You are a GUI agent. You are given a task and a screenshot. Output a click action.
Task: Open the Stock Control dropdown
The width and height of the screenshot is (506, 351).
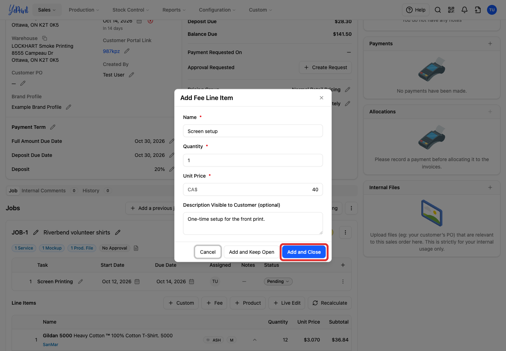[131, 10]
